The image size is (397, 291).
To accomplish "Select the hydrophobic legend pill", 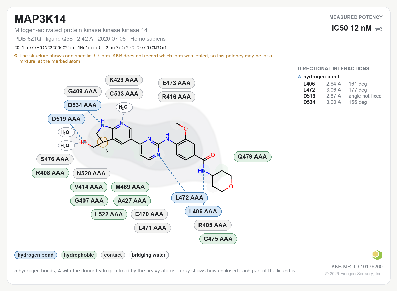I will tap(79, 255).
